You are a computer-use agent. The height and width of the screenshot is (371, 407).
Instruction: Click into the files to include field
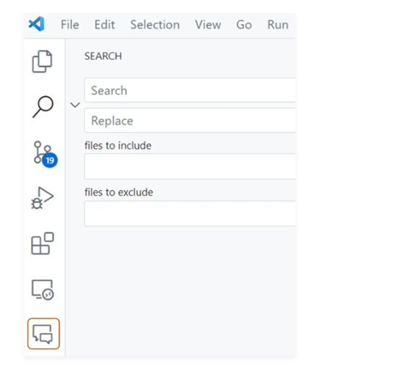click(x=190, y=166)
